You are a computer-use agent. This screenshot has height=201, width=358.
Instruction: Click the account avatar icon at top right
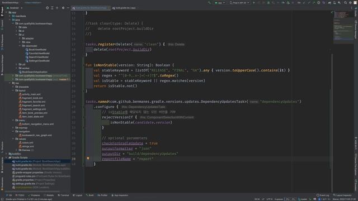pyautogui.click(x=355, y=3)
